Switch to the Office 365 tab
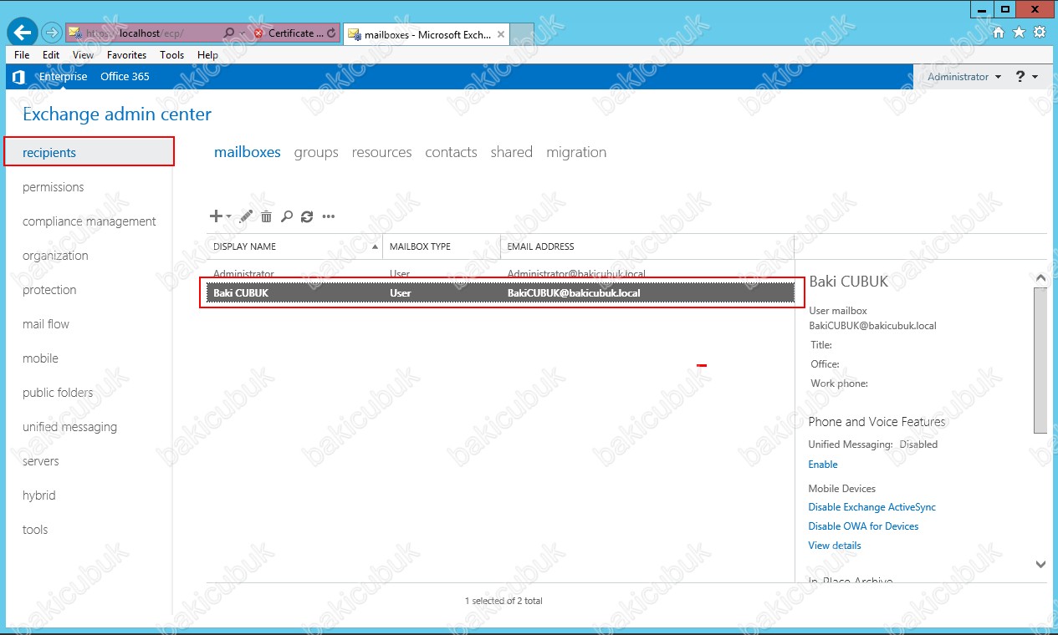Screen dimensions: 1058x635 point(125,77)
